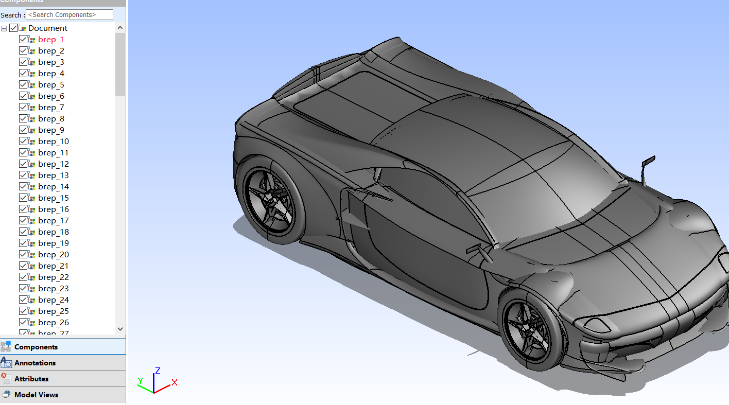Click the Search Components input field
This screenshot has height=405, width=729.
point(70,15)
